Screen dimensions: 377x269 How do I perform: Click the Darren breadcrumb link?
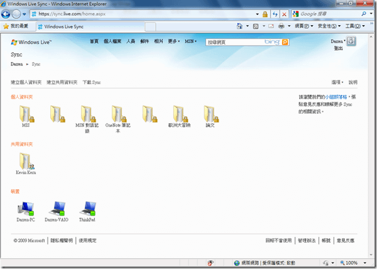click(x=17, y=64)
